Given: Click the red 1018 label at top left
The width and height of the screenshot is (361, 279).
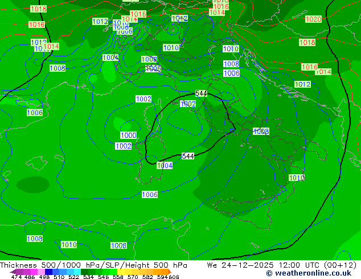Looking at the screenshot, I should coord(39,9).
